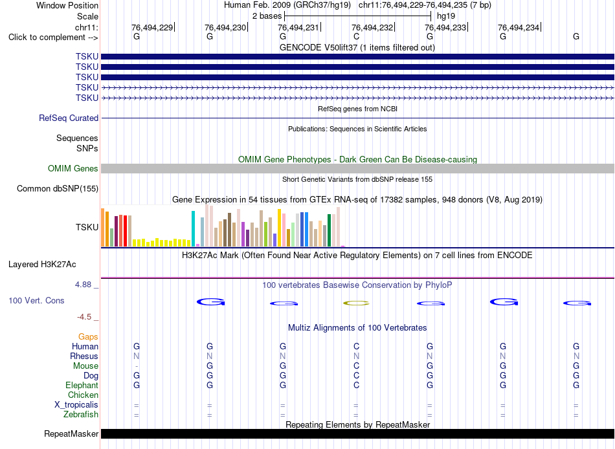
Task: Click the GENCODE V50lift37 track title
Action: 357,47
